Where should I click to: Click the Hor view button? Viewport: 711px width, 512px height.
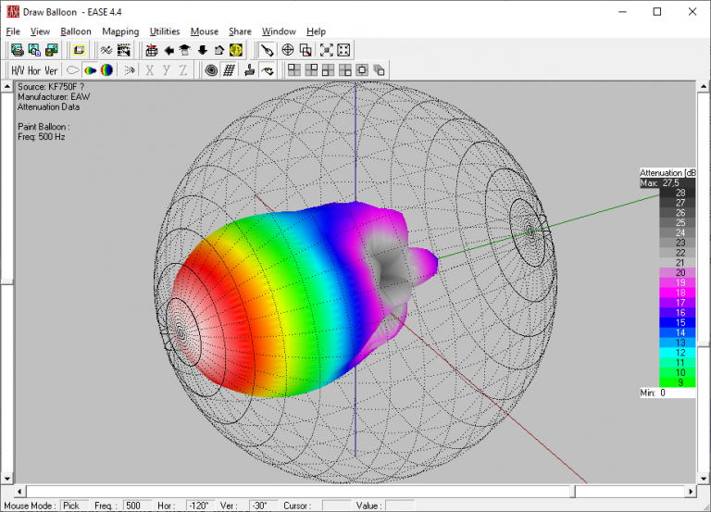click(x=34, y=70)
